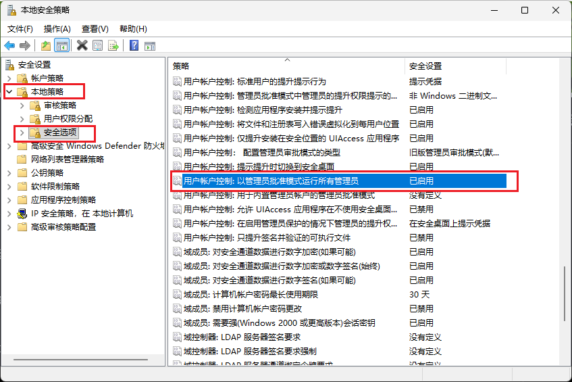Screen dimensions: 572x382
Task: Open Properties via the toolbar icon
Action: [x=98, y=45]
